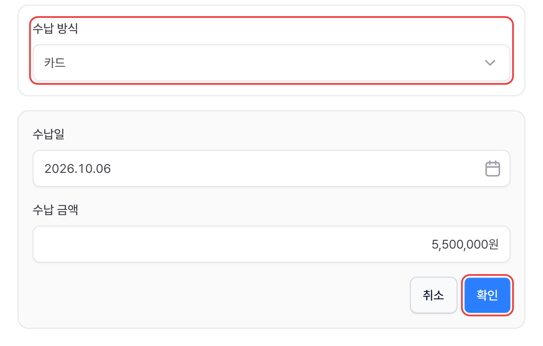Screen dimensions: 543x346
Task: Click the 수납 방식 label
Action: (55, 28)
